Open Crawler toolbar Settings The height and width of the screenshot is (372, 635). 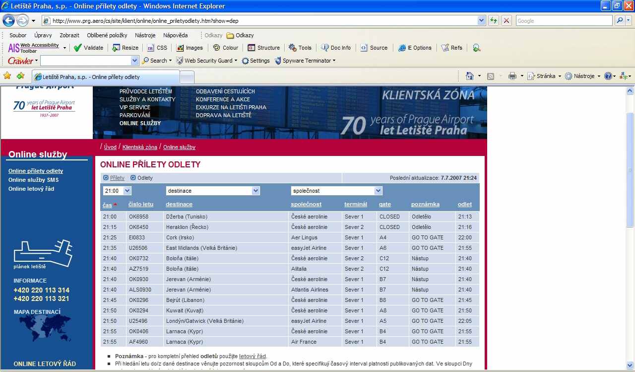click(255, 61)
